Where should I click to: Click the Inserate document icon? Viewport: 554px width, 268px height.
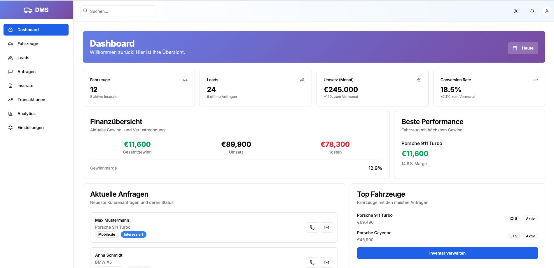[x=11, y=85]
